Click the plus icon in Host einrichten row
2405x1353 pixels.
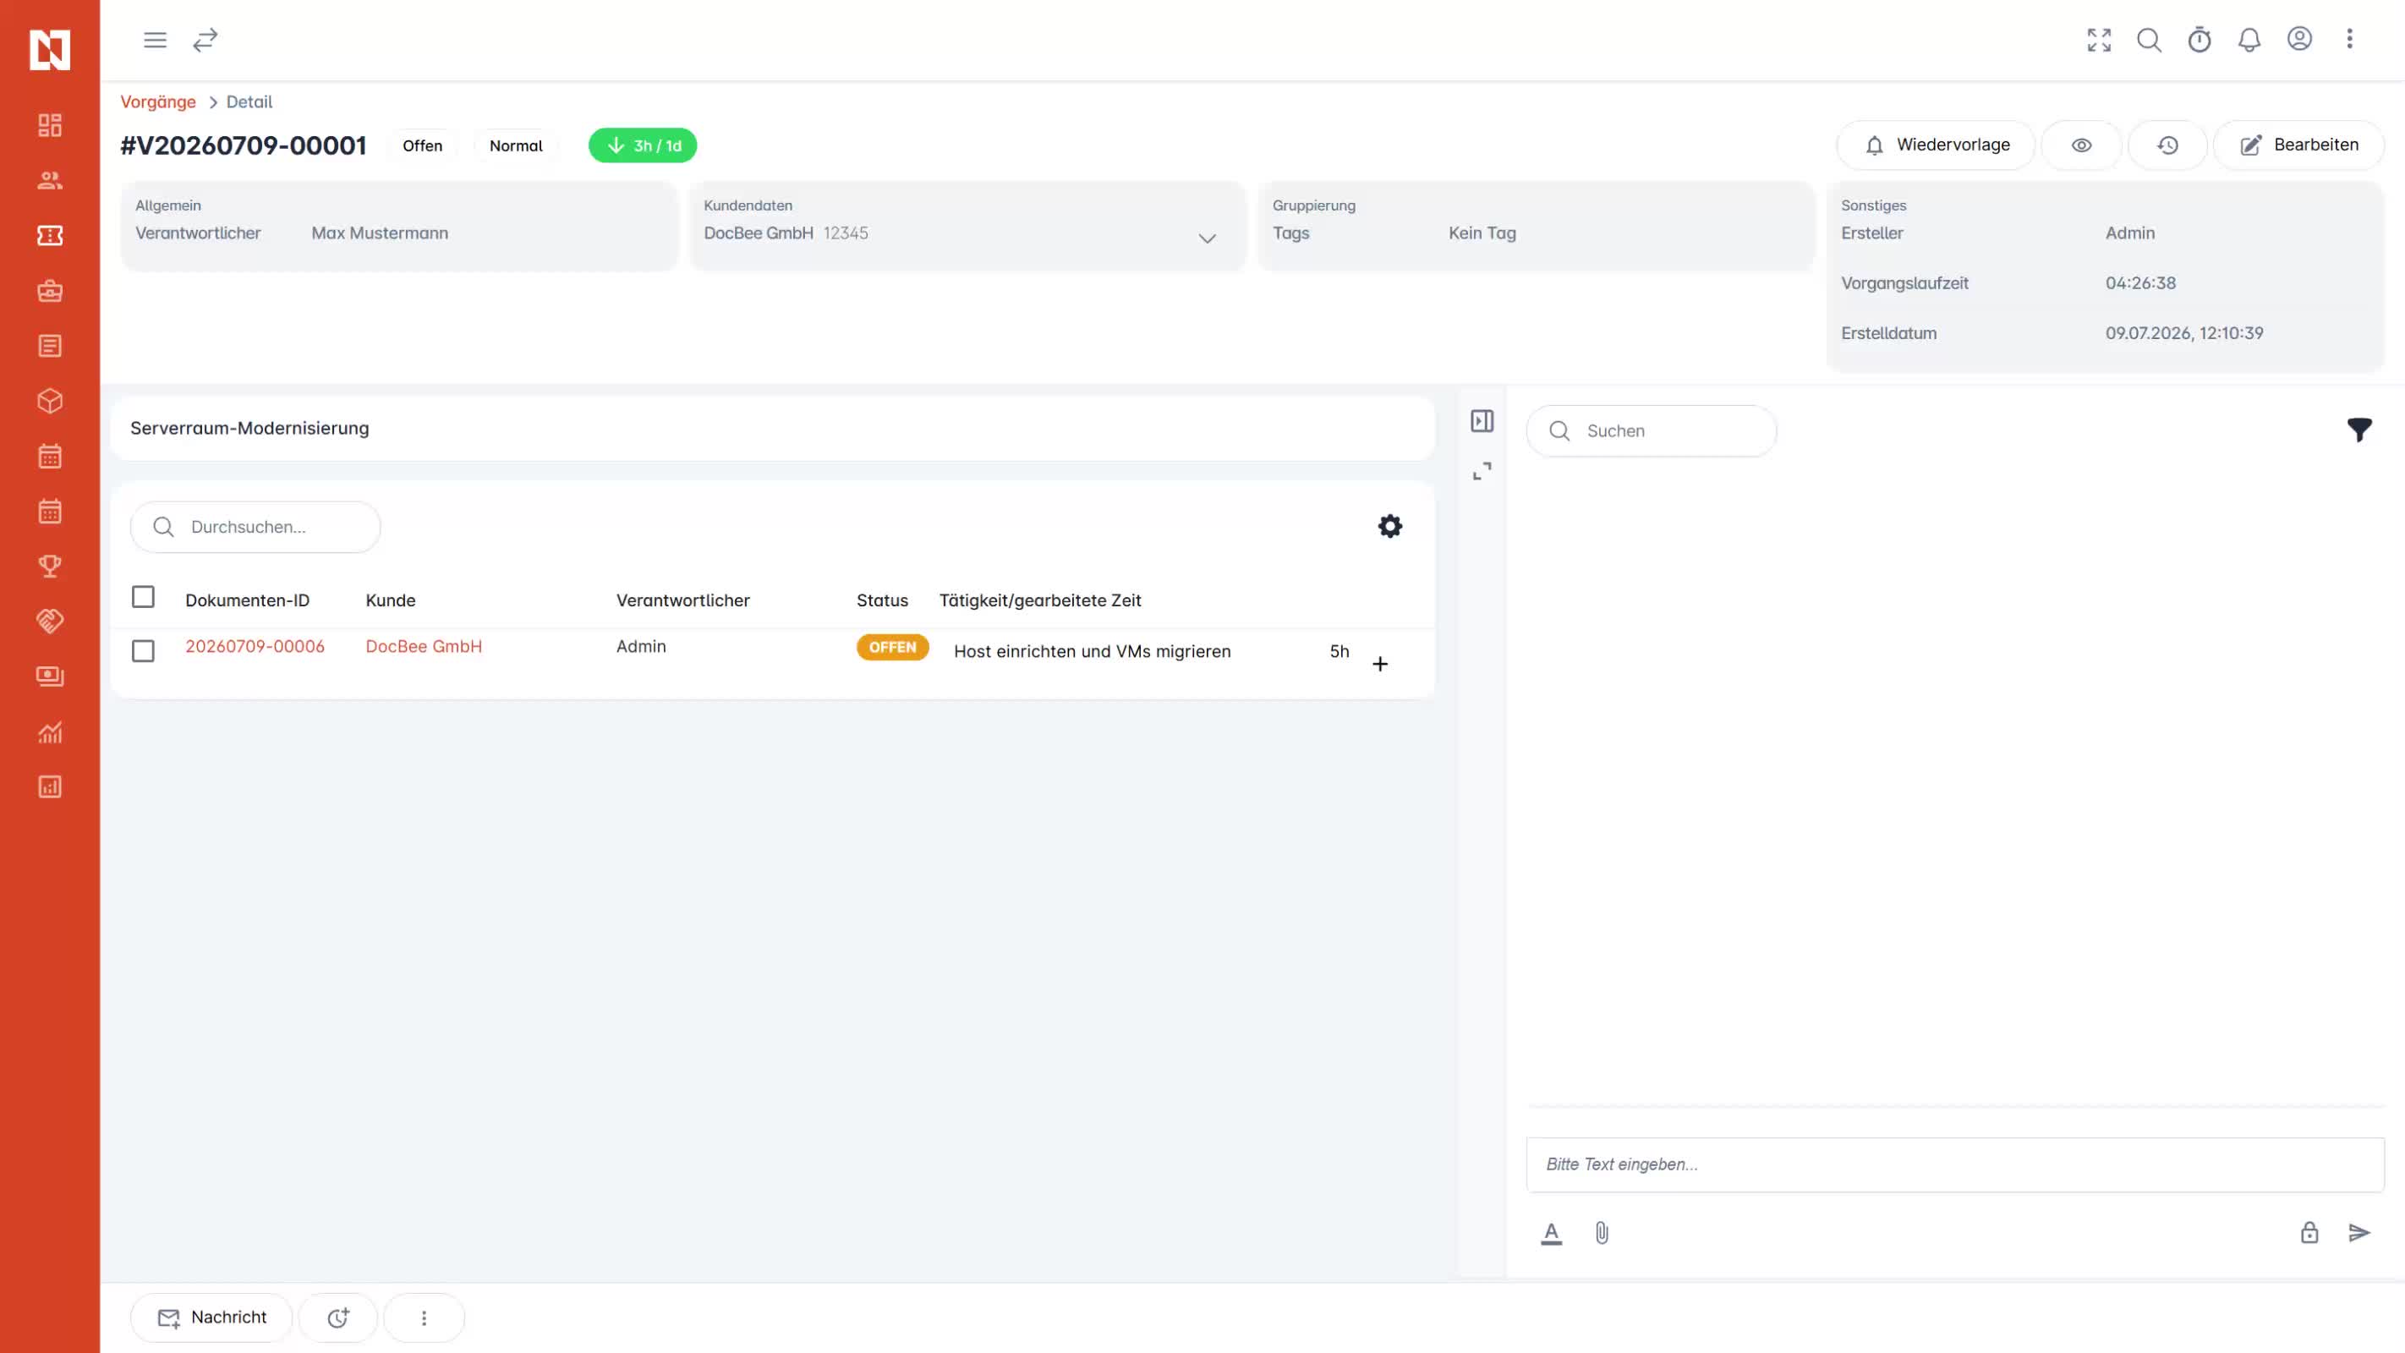click(1380, 664)
